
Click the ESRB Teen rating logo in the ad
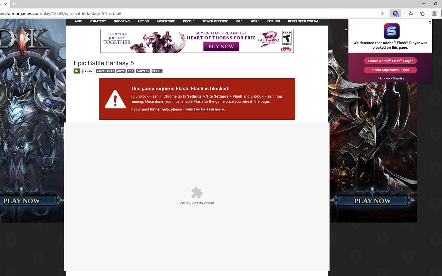tap(286, 38)
